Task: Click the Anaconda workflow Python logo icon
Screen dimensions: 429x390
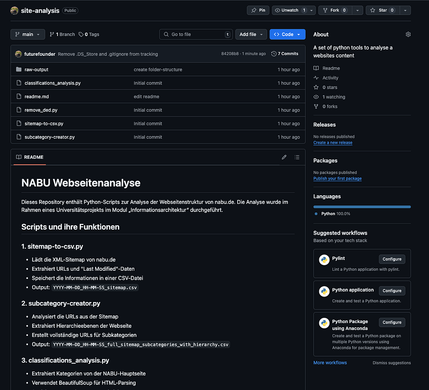Action: coord(324,323)
